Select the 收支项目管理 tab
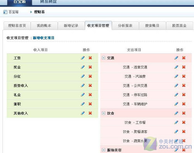Screen dimensions: 194x153 click(98, 26)
